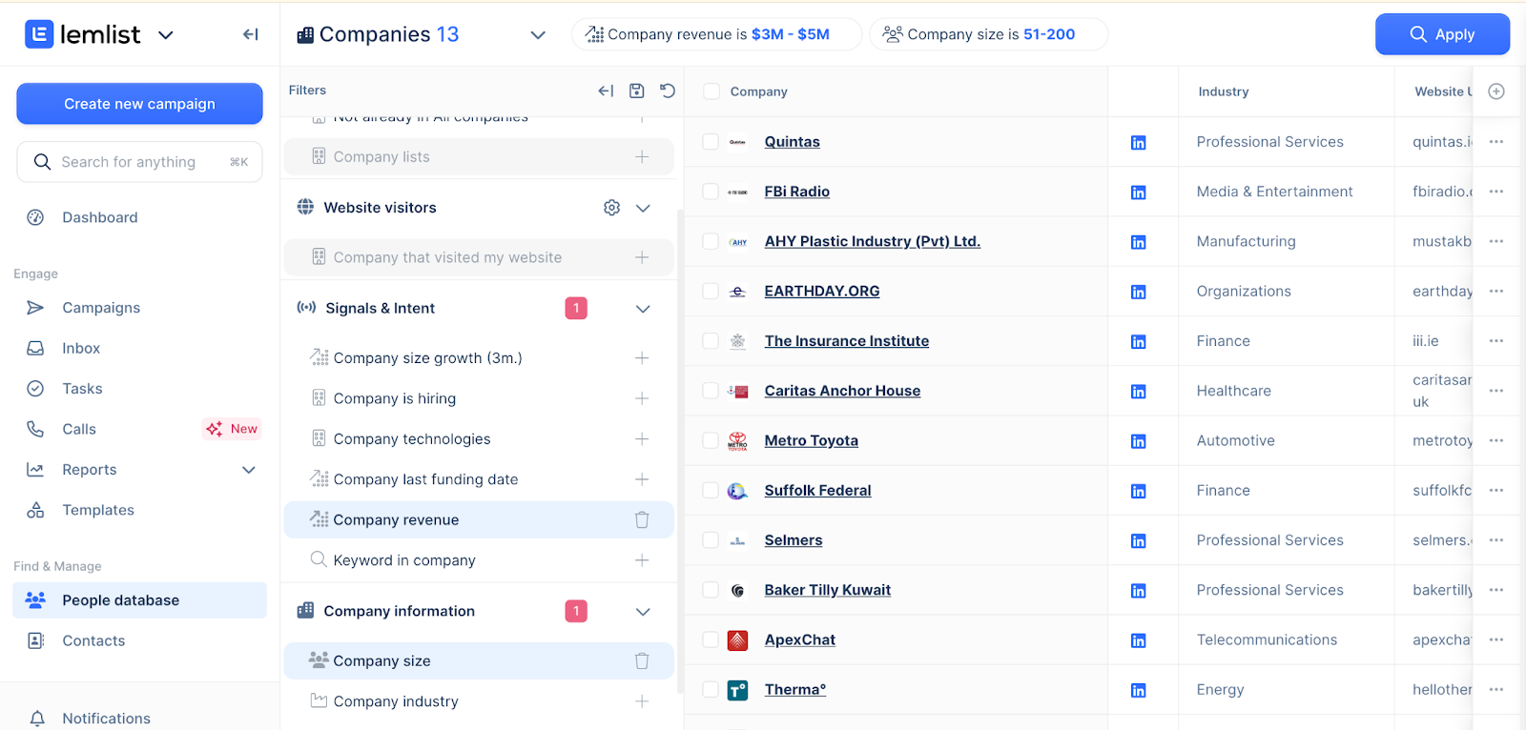Click the Search for anything field
Viewport: 1526px width, 730px height.
[139, 162]
